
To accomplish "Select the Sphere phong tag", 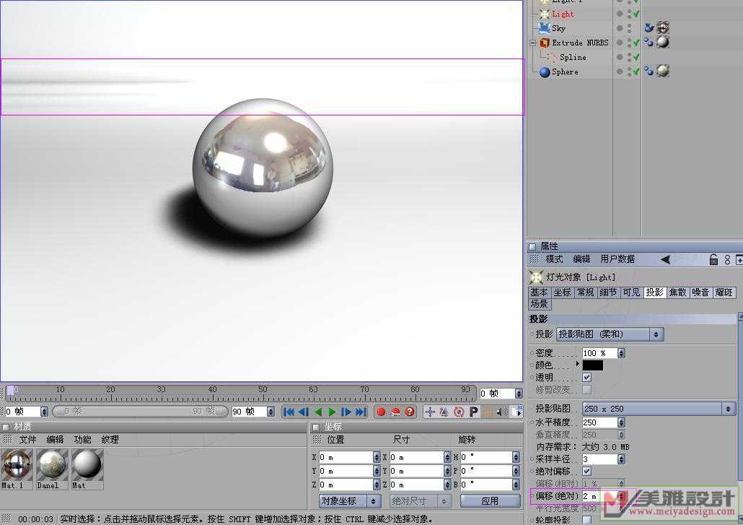I will point(649,71).
